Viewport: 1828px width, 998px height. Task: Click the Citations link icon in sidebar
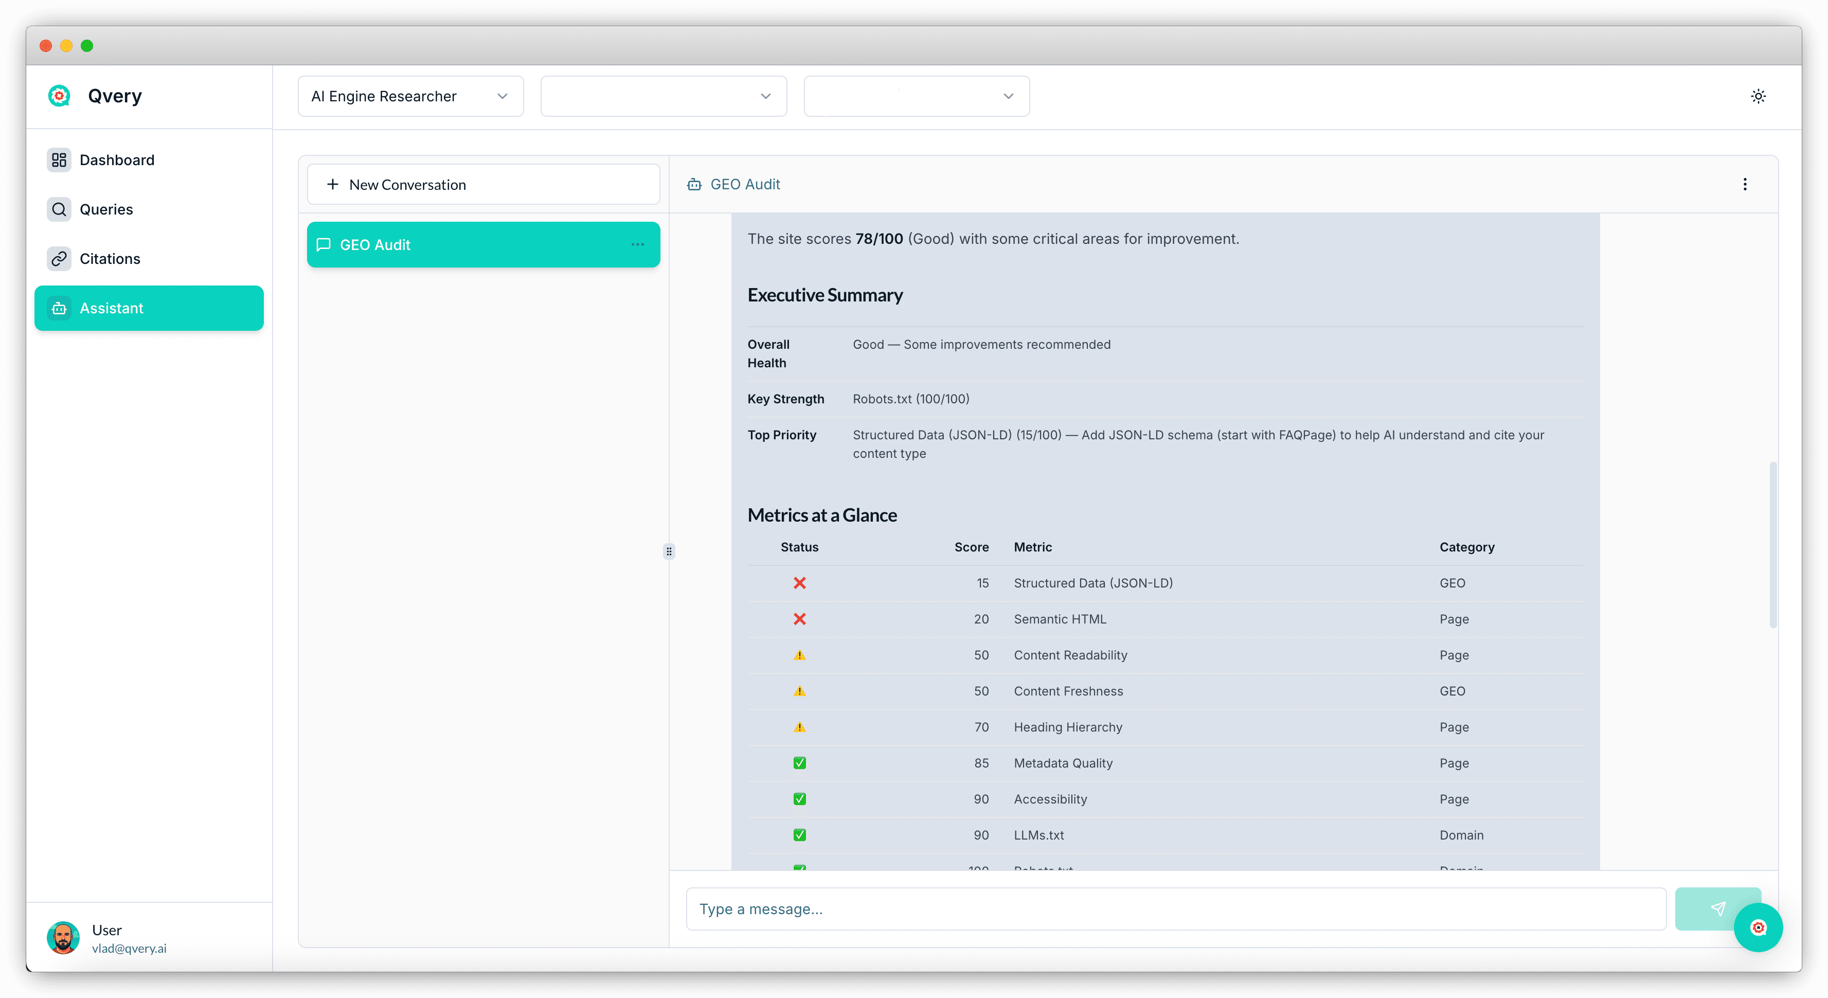pyautogui.click(x=59, y=258)
